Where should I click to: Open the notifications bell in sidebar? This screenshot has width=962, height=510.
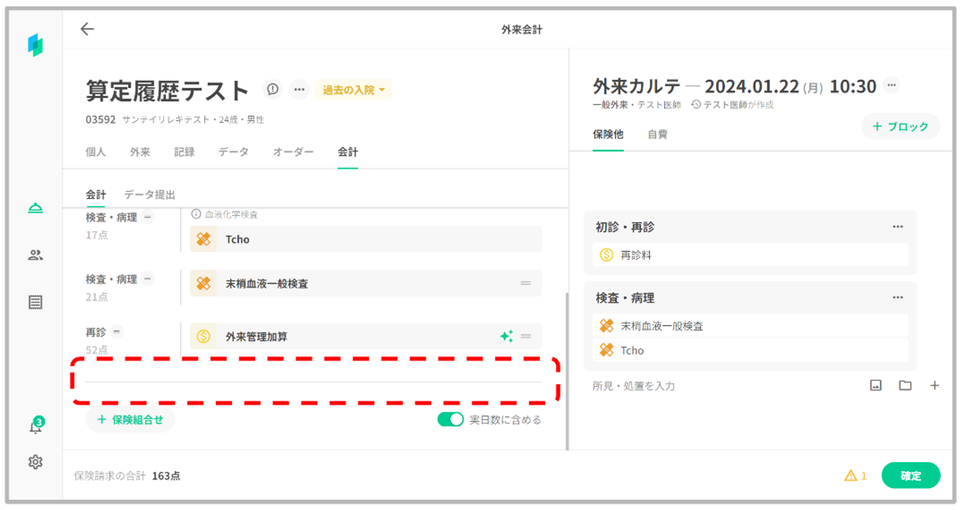36,427
